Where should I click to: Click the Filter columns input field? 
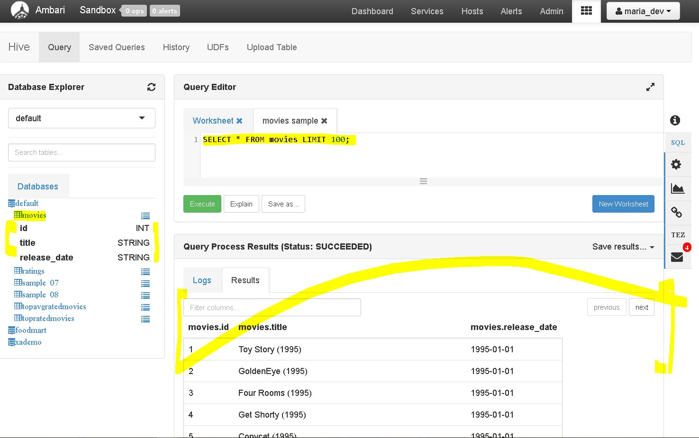point(272,307)
